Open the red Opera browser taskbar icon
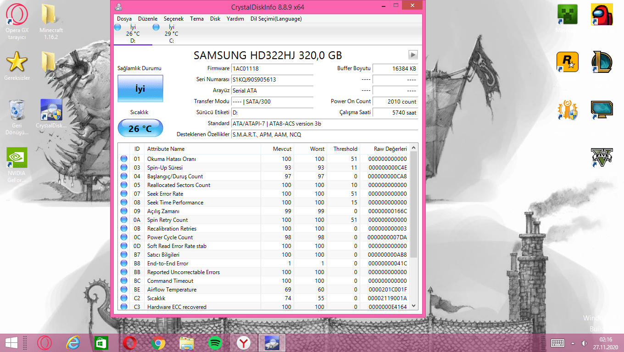The image size is (624, 352). [130, 343]
